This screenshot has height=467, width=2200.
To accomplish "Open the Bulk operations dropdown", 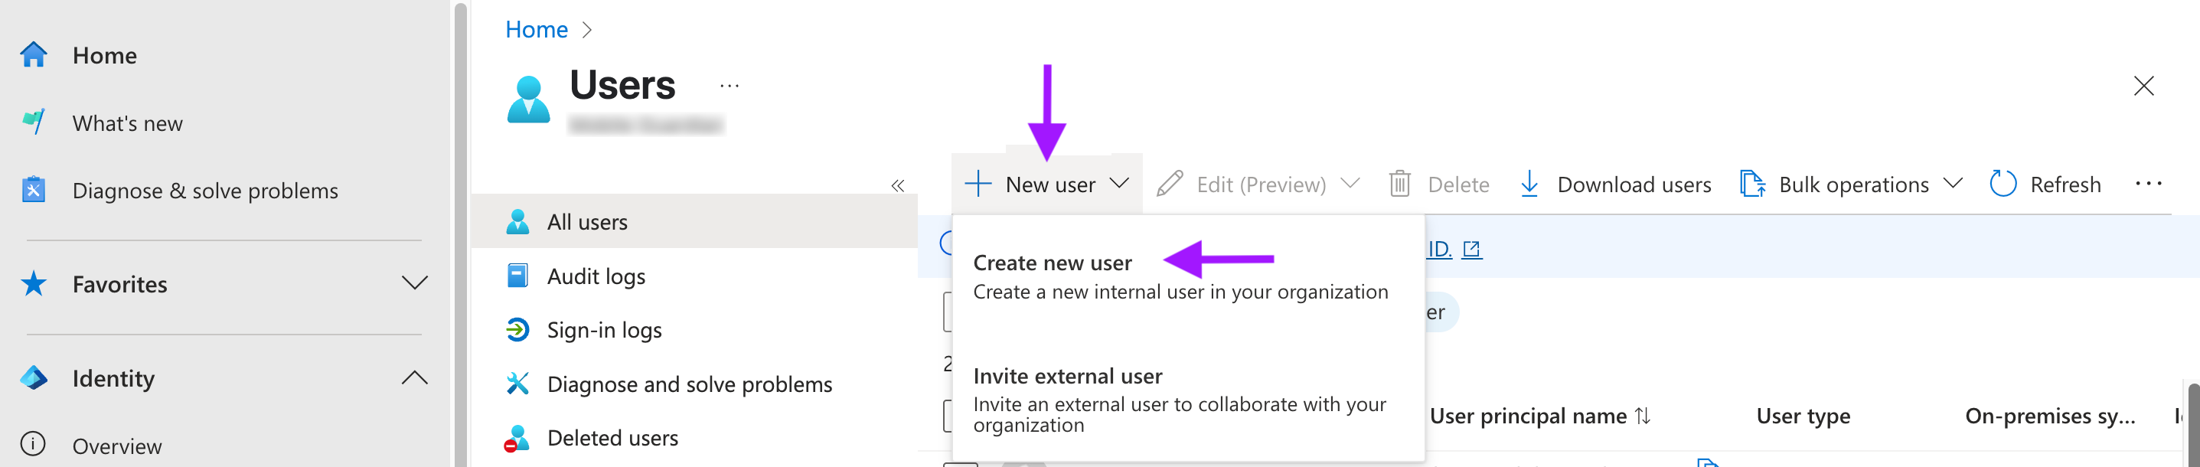I will coord(1852,185).
